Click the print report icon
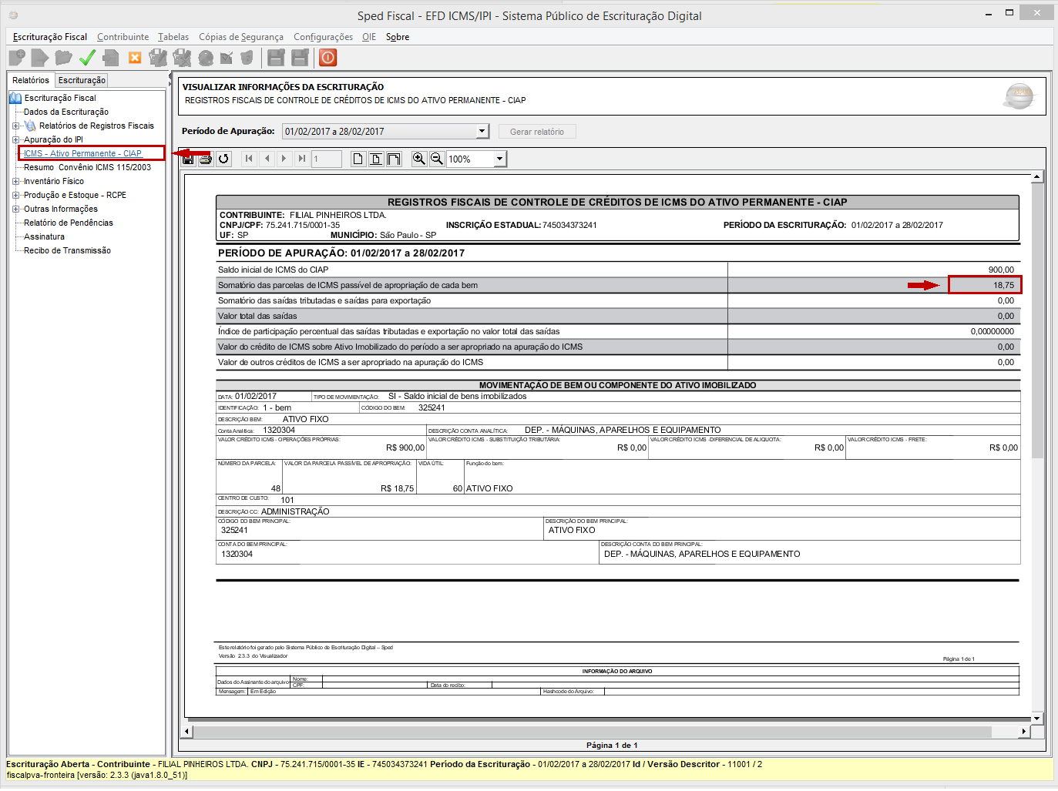The image size is (1058, 791). (206, 159)
